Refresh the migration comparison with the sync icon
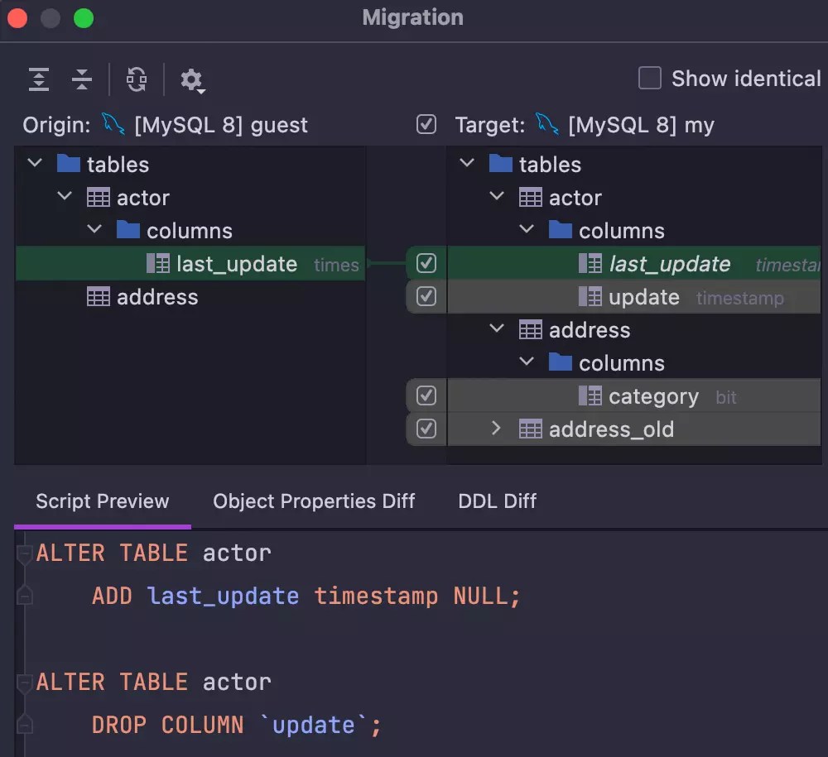This screenshot has height=757, width=828. (136, 79)
